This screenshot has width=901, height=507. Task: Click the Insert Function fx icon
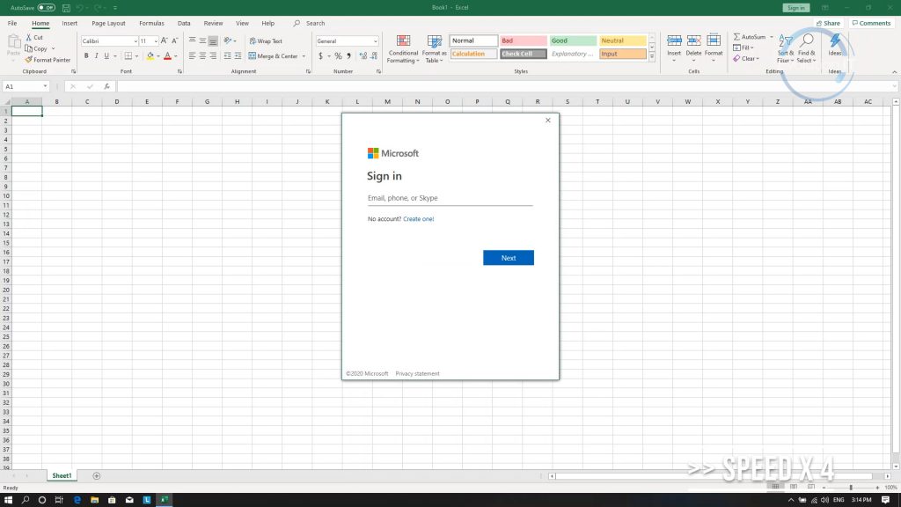click(x=106, y=86)
